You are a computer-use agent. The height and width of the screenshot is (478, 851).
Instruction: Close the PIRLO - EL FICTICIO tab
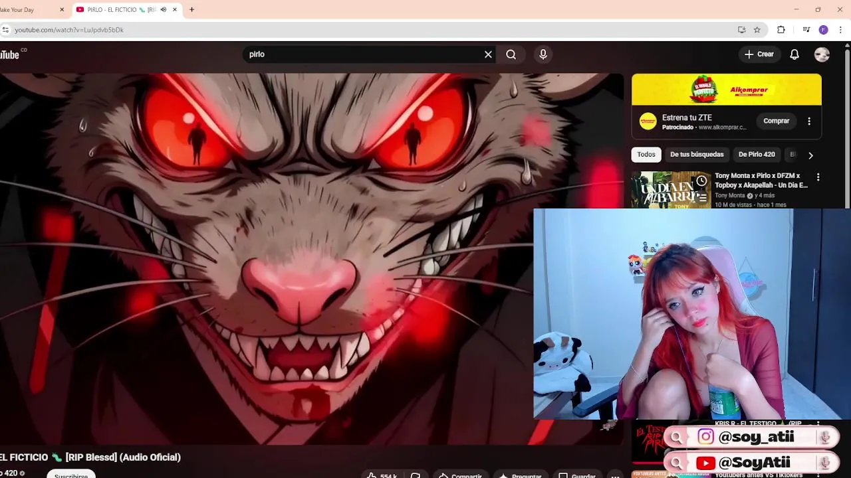click(175, 9)
